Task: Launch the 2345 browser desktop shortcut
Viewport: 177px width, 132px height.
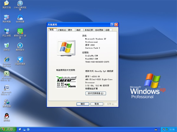Action: (20, 4)
